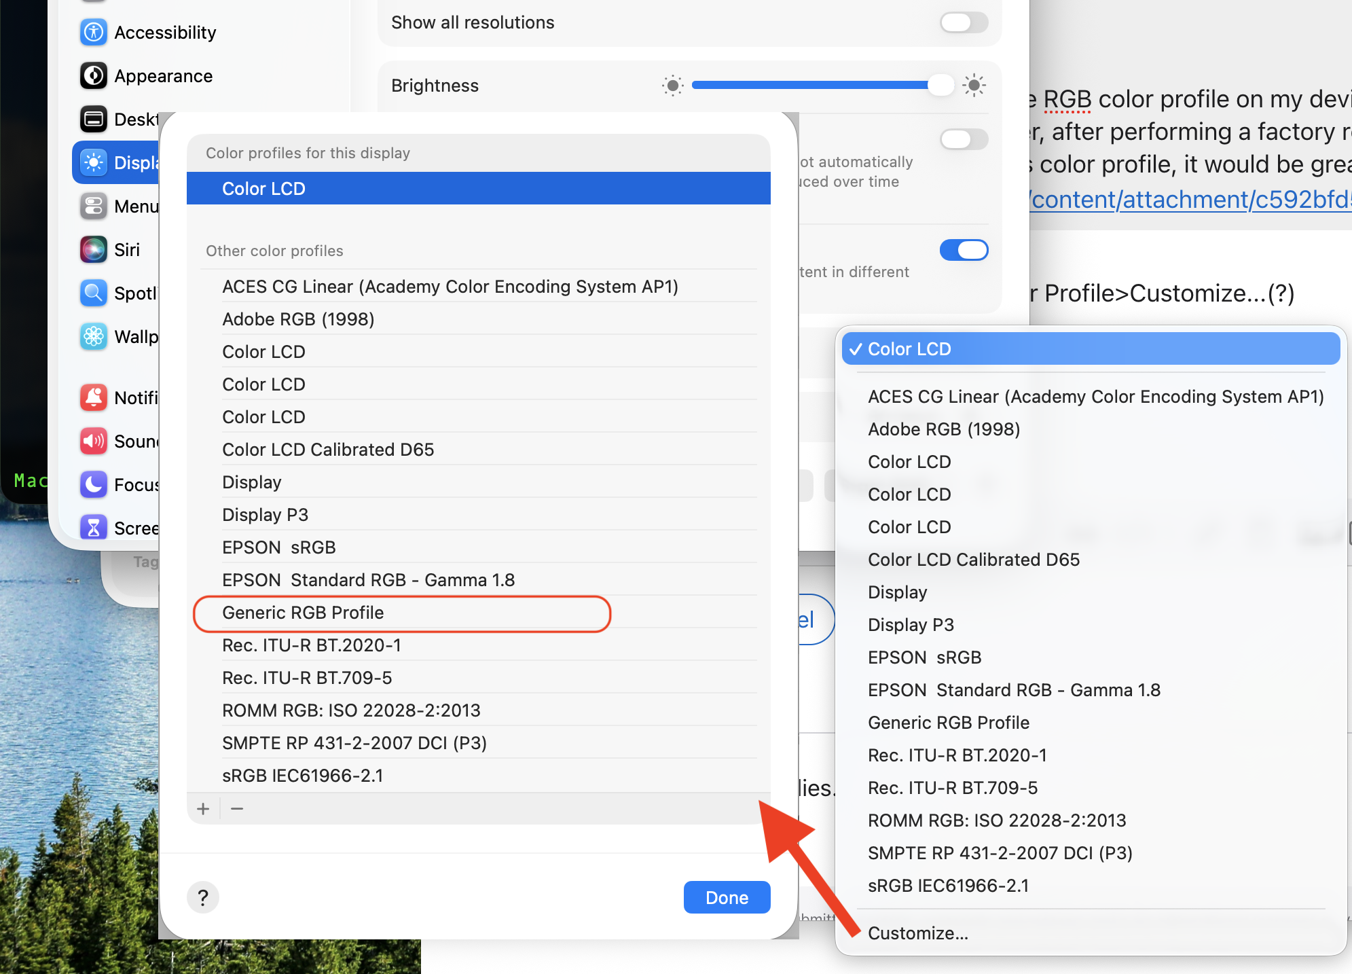The width and height of the screenshot is (1352, 974).
Task: Click the Spotlight magnifier icon
Action: (x=94, y=293)
